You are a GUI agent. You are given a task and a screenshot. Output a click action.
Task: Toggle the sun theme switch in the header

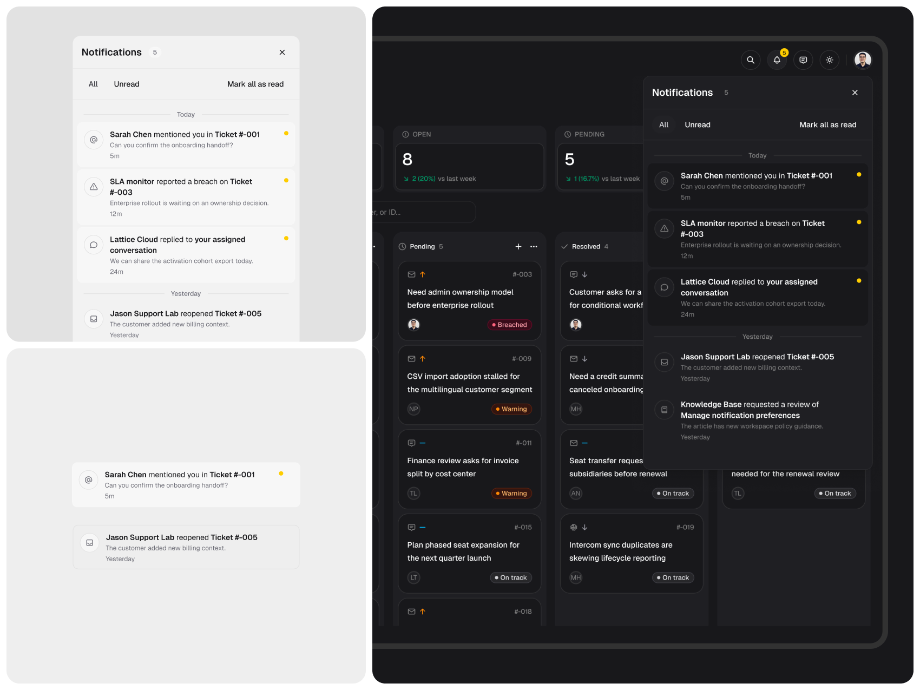[830, 60]
